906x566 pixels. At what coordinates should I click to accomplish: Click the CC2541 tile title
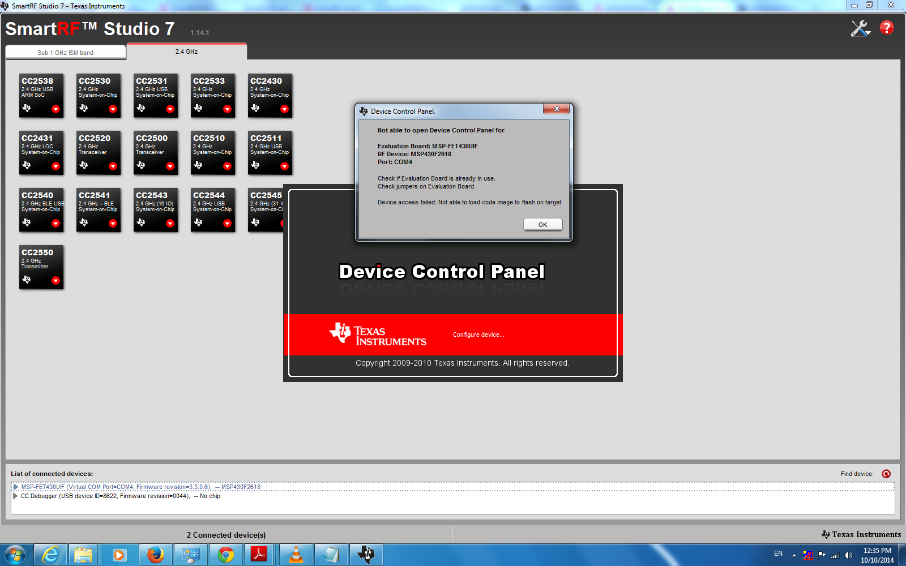point(95,195)
